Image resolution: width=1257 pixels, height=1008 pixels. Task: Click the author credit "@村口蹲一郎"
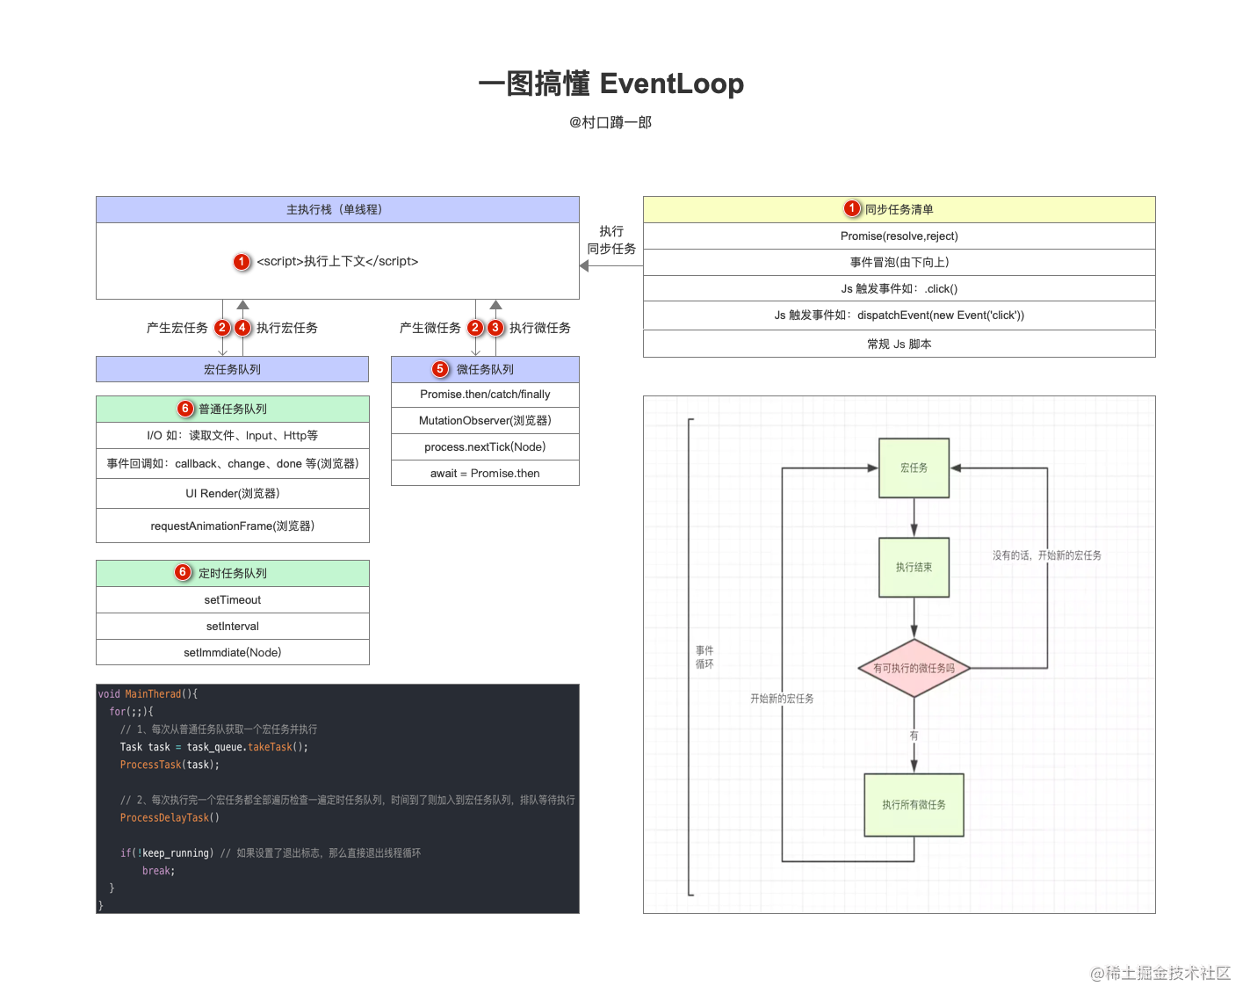coord(610,122)
